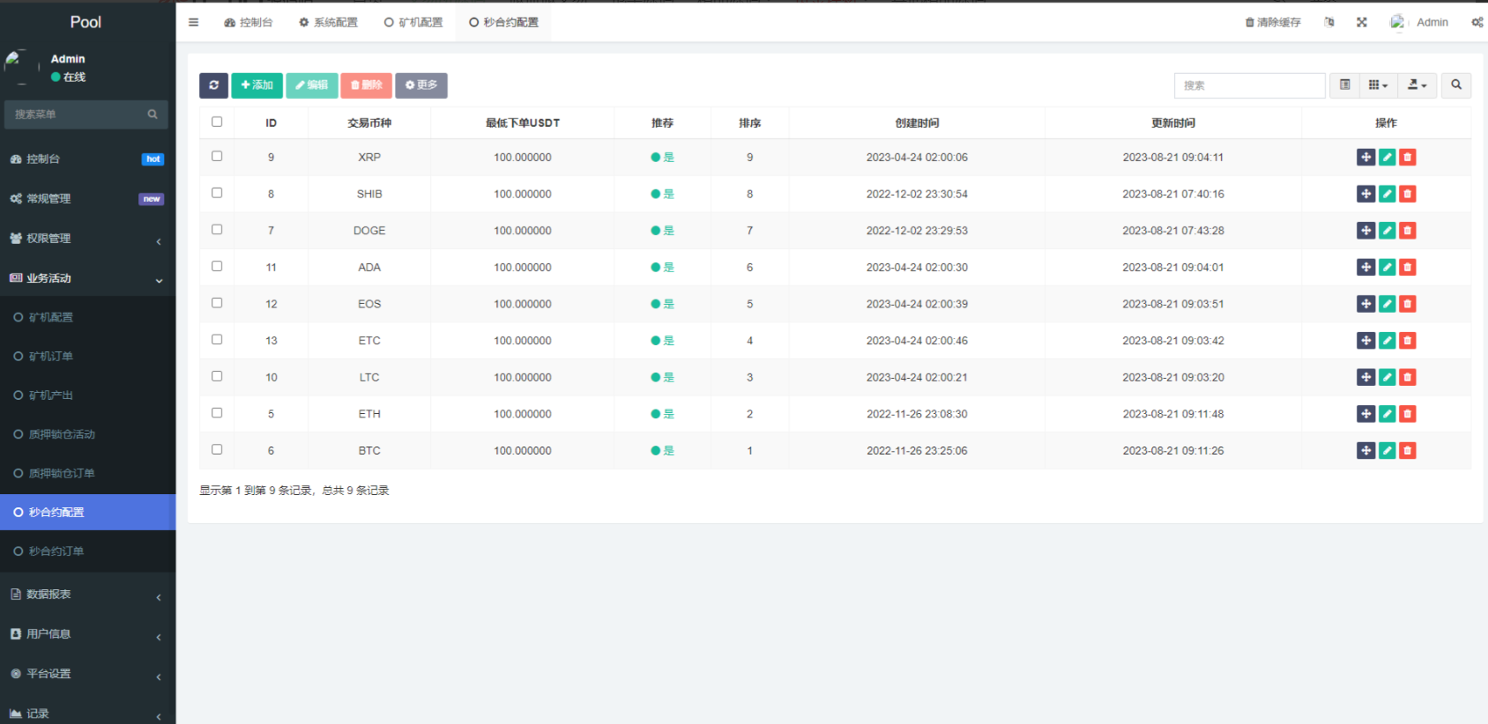Screen dimensions: 1488x724
Task: Click 清除缓存 in the top bar
Action: 1273,22
